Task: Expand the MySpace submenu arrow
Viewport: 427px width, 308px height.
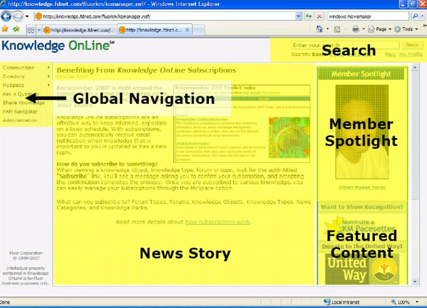Action: 48,85
